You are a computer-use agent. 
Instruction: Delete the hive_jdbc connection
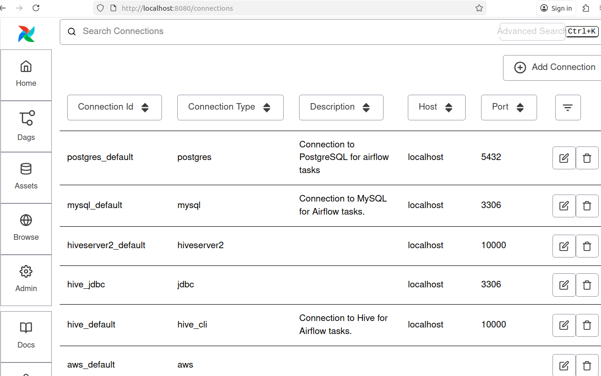(587, 285)
